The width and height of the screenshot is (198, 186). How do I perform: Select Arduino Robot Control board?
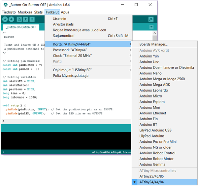coord(164,153)
